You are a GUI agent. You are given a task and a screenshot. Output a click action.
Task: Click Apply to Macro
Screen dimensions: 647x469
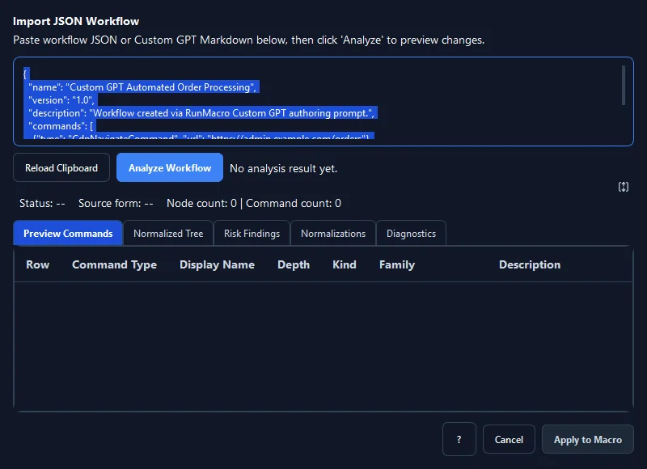(588, 440)
